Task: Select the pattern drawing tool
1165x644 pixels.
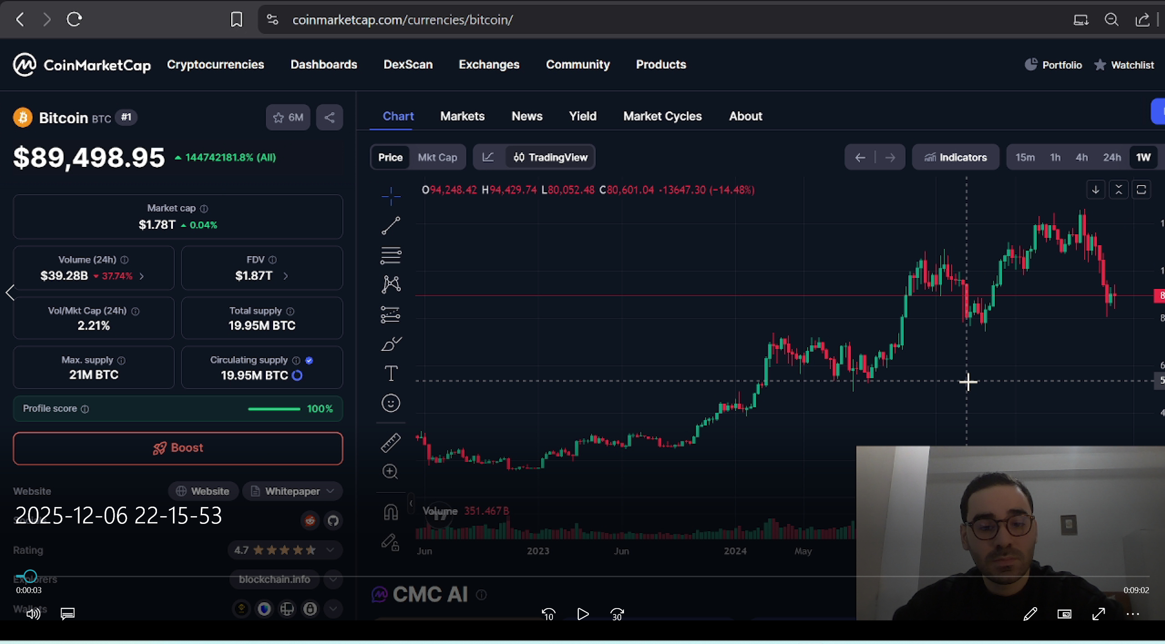Action: point(390,285)
